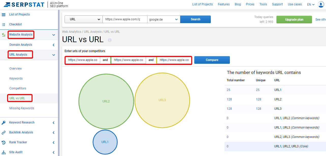Image resolution: width=326 pixels, height=156 pixels.
Task: Select Rank Tracker in the sidebar
Action: pyautogui.click(x=18, y=142)
